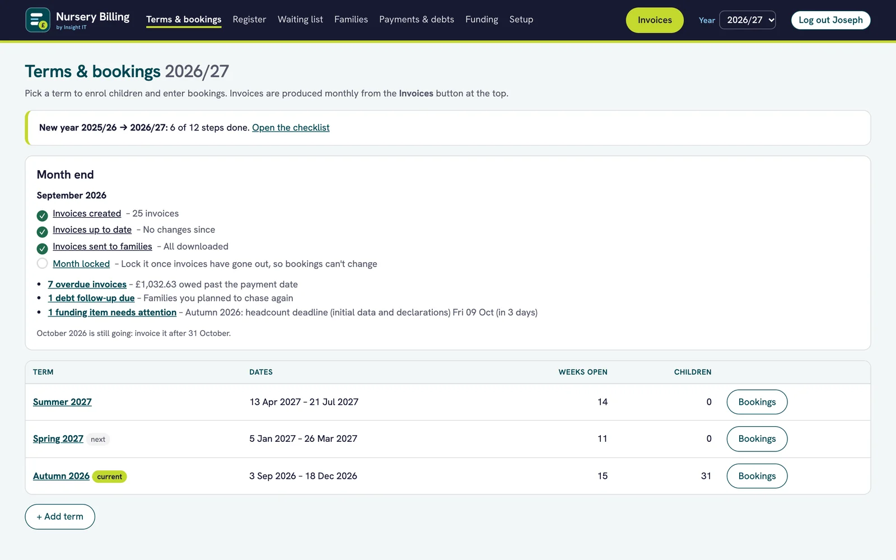This screenshot has width=896, height=560.
Task: Click the Add term button
Action: coord(60,517)
